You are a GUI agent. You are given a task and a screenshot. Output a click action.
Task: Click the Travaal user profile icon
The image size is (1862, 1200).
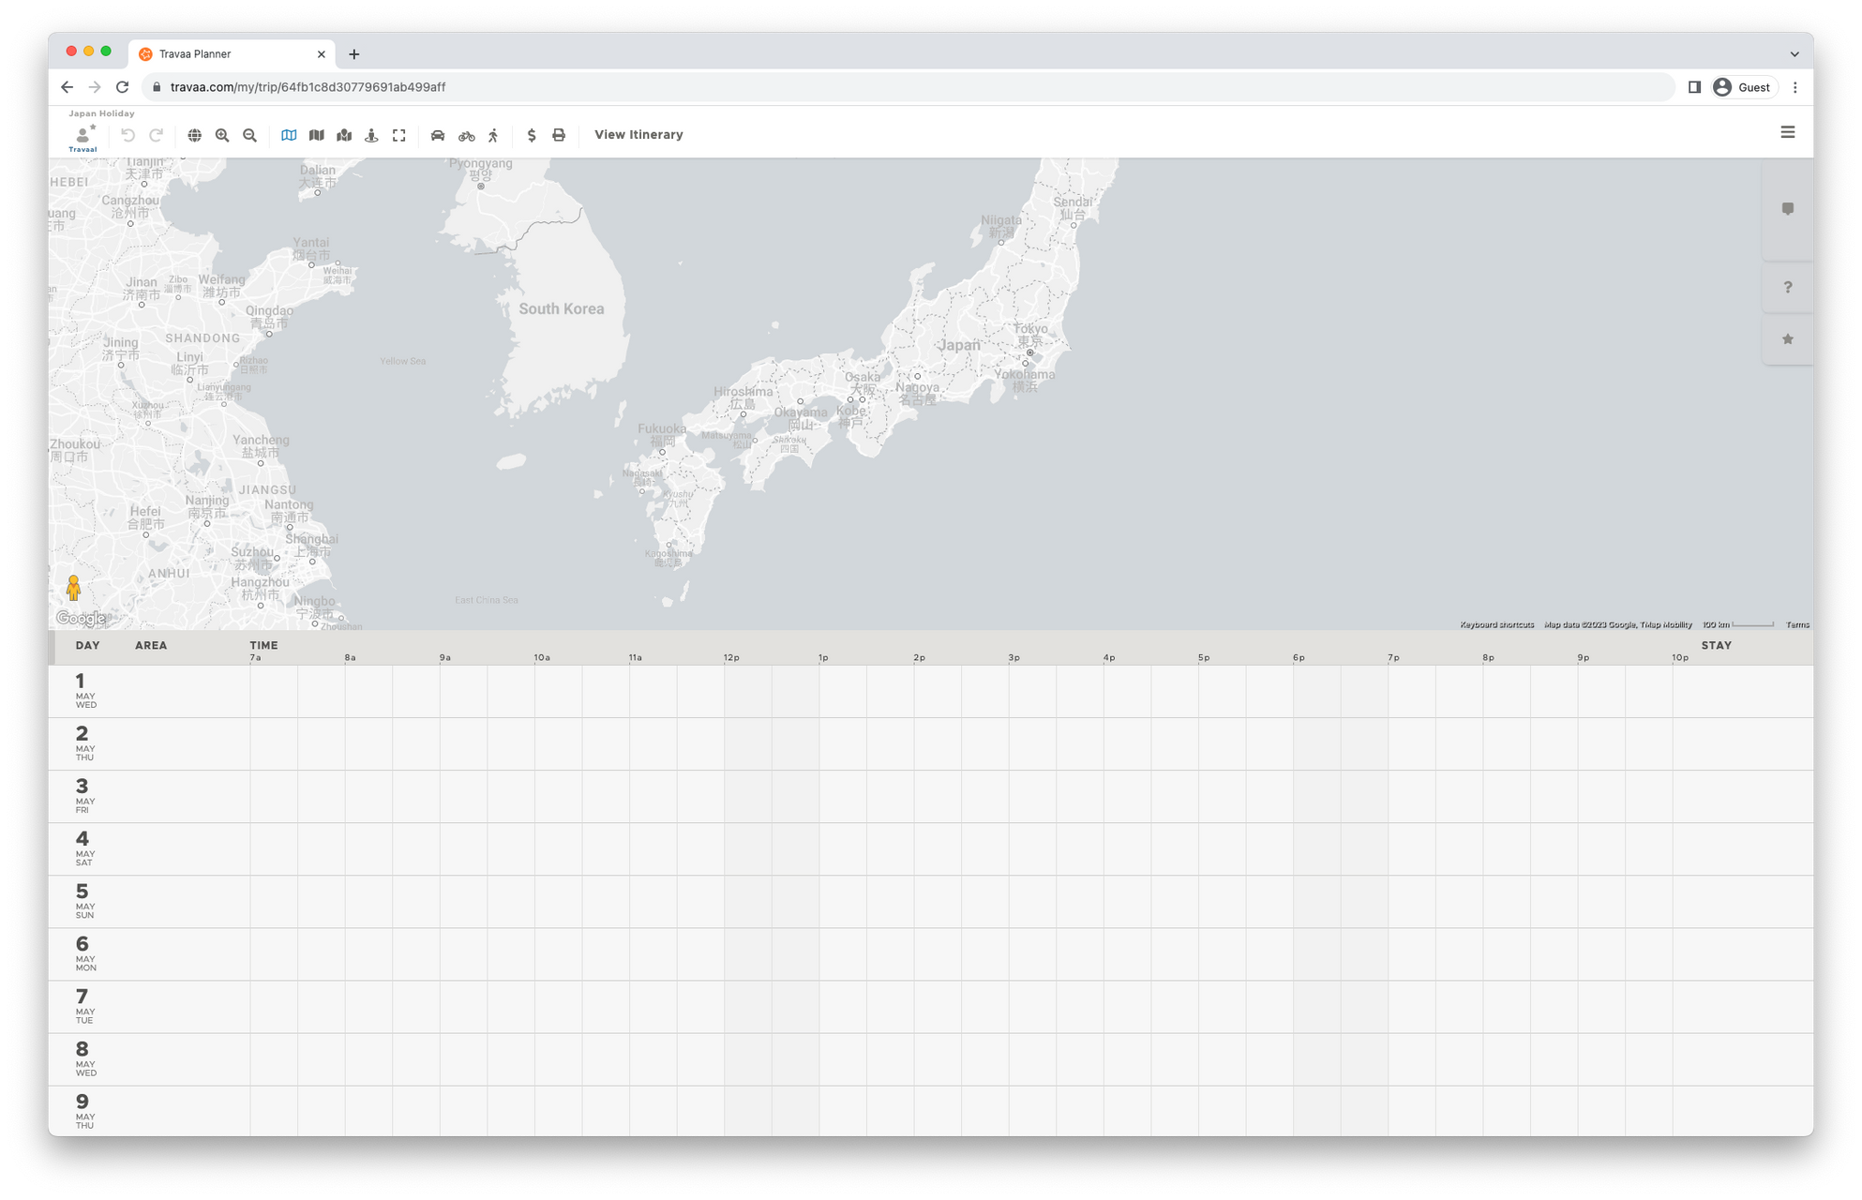[83, 137]
